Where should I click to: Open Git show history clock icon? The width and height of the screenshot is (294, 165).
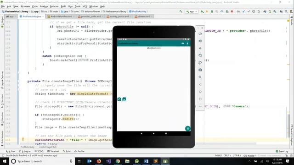(x=254, y=11)
